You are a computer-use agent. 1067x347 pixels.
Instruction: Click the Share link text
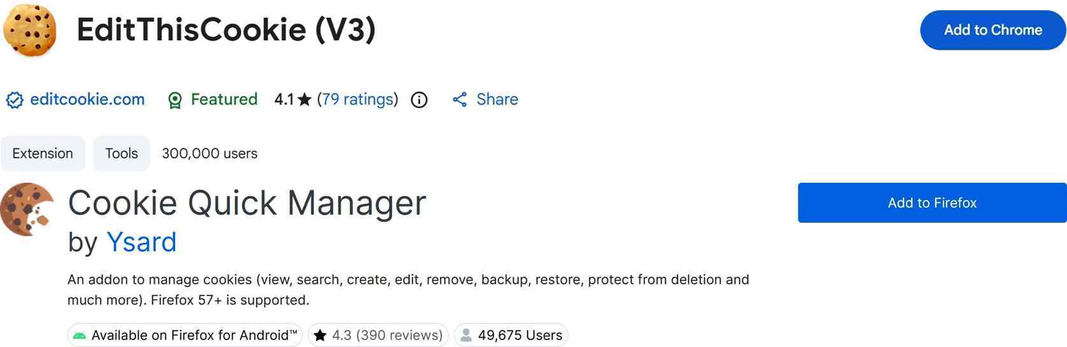(x=497, y=99)
